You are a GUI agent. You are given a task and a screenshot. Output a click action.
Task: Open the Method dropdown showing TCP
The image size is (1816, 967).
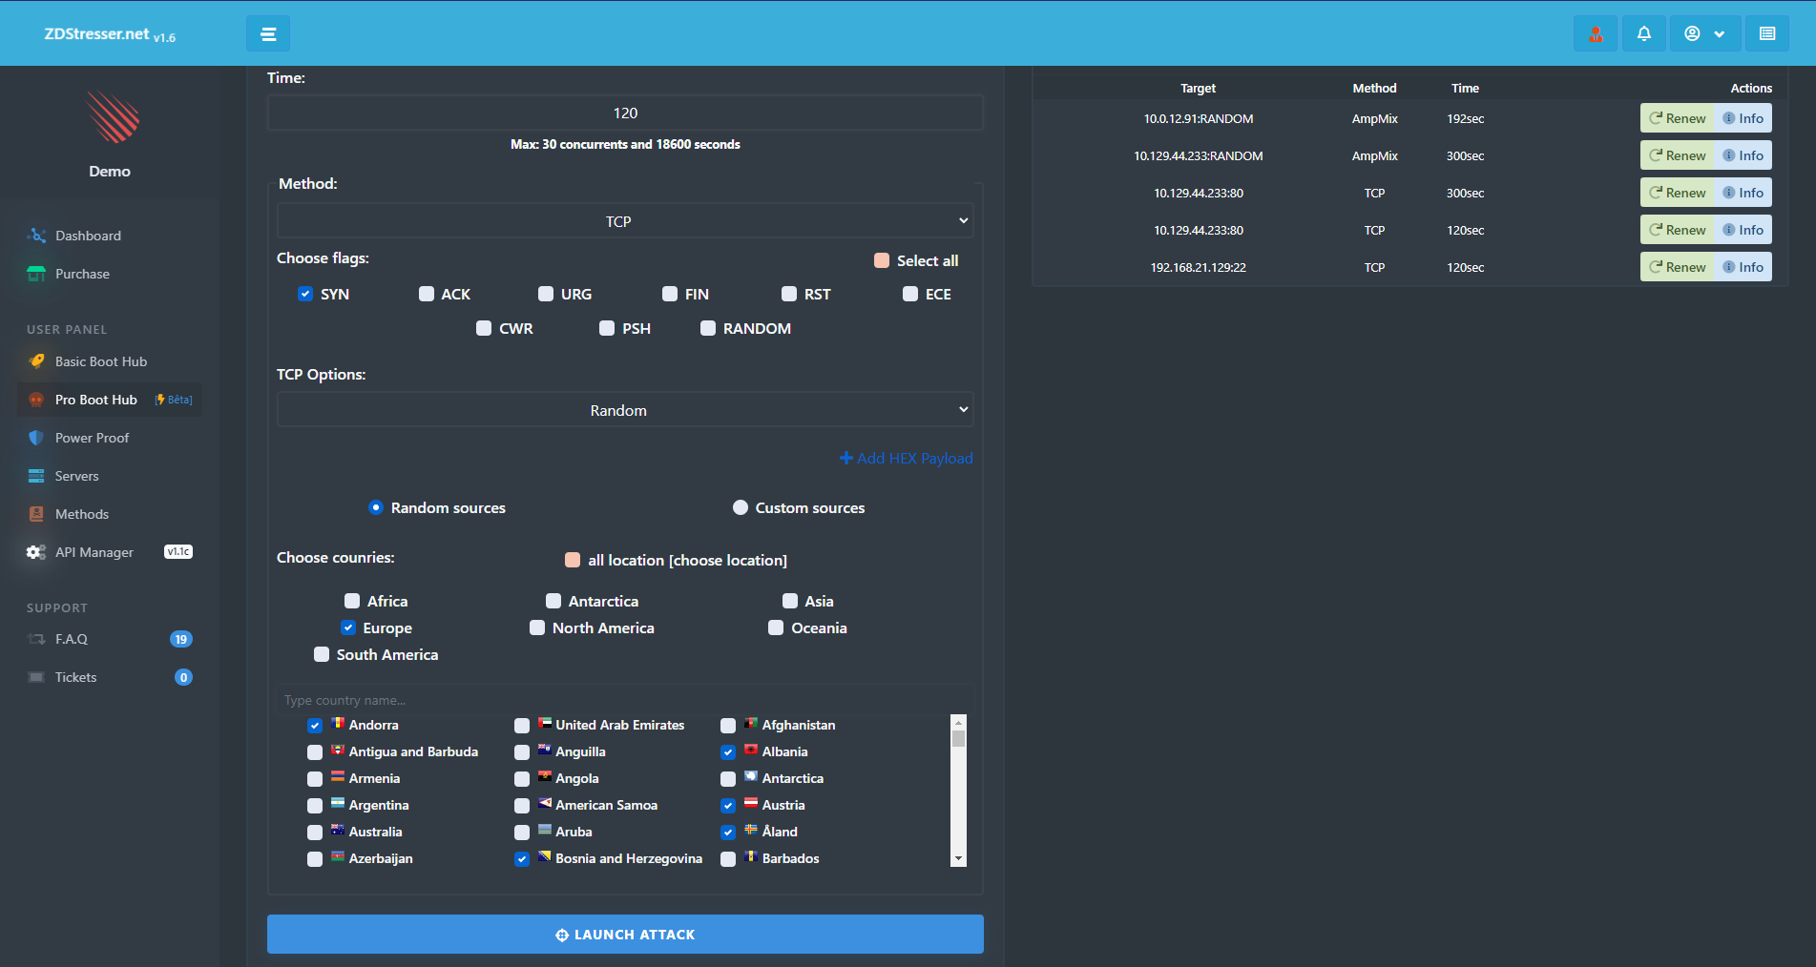pos(625,221)
